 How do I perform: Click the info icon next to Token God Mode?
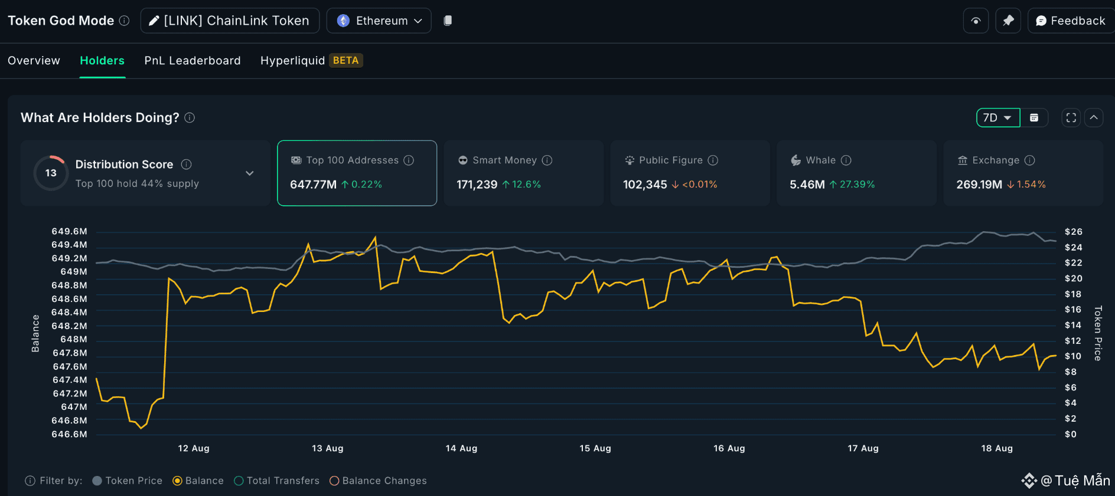pos(124,21)
